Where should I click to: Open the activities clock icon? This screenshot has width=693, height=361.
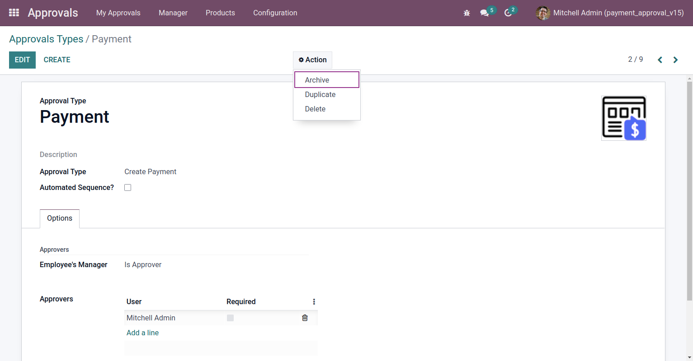[x=508, y=13]
